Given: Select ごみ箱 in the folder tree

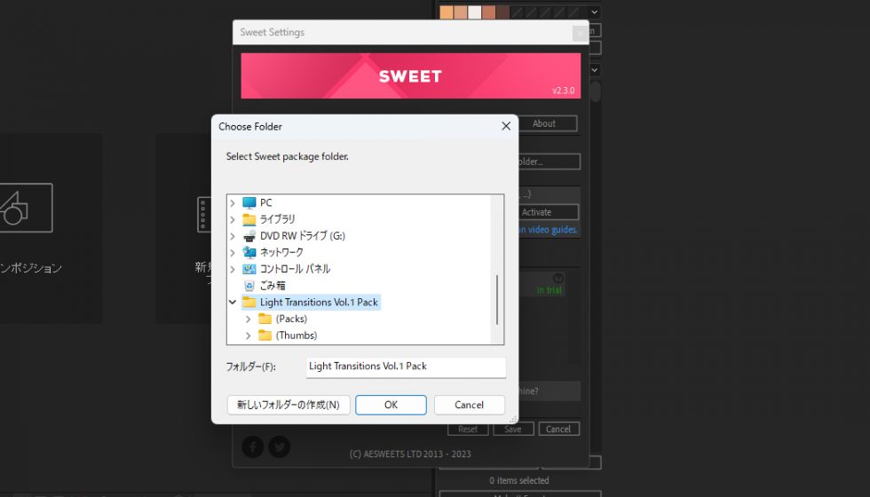Looking at the screenshot, I should pos(273,286).
